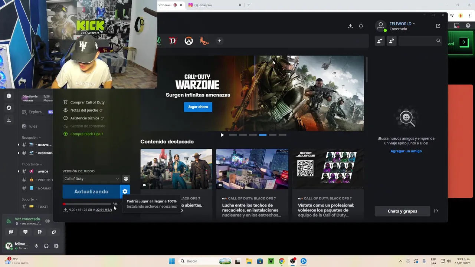Click the friends search magnifier icon
The height and width of the screenshot is (267, 475).
click(x=438, y=41)
